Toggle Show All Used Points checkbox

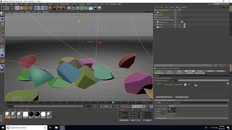(170, 78)
